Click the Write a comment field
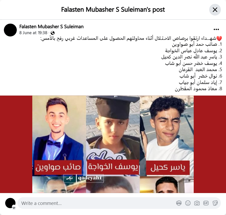226x215 pixels. pos(119,203)
